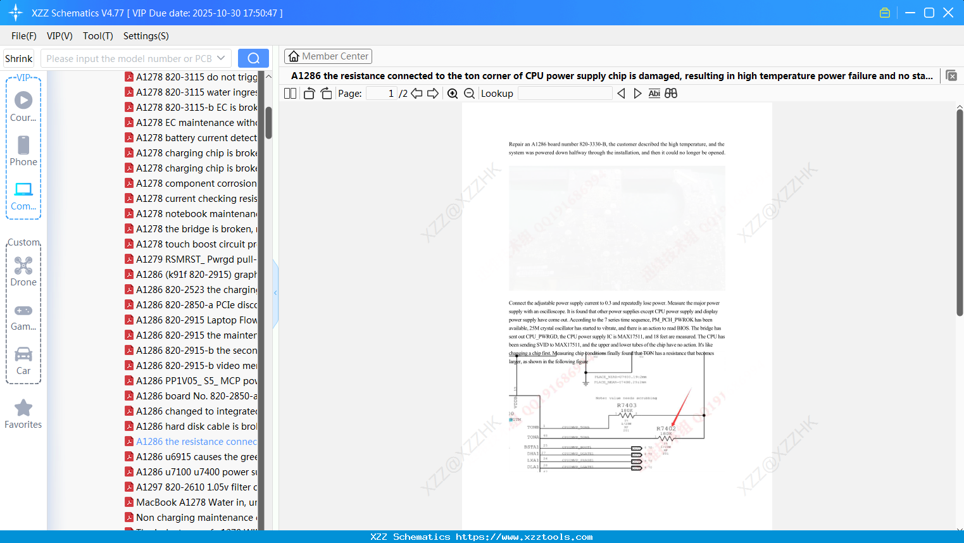Viewport: 964px width, 543px height.
Task: Rotate the page counterclockwise
Action: click(x=309, y=94)
